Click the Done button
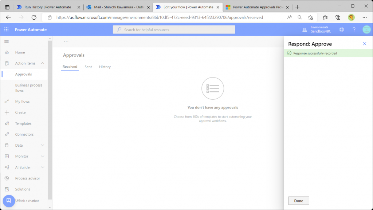The image size is (373, 210). (x=299, y=201)
